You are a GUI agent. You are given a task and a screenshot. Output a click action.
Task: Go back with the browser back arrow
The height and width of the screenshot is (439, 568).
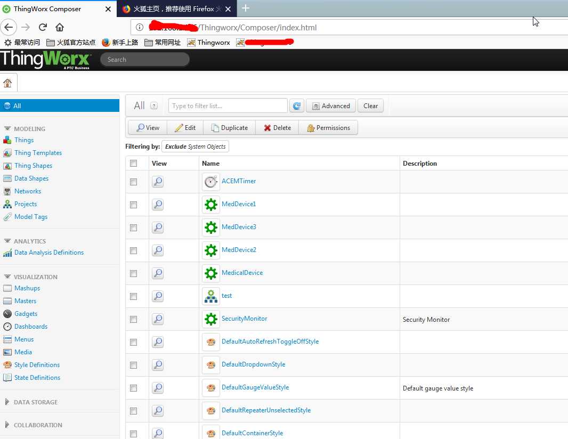coord(9,27)
